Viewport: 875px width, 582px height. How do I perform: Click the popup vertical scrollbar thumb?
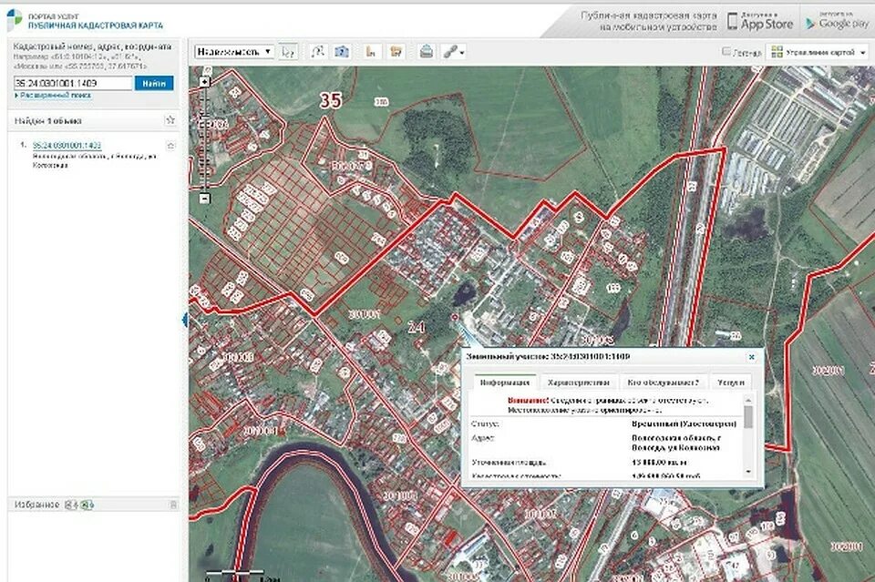[748, 417]
